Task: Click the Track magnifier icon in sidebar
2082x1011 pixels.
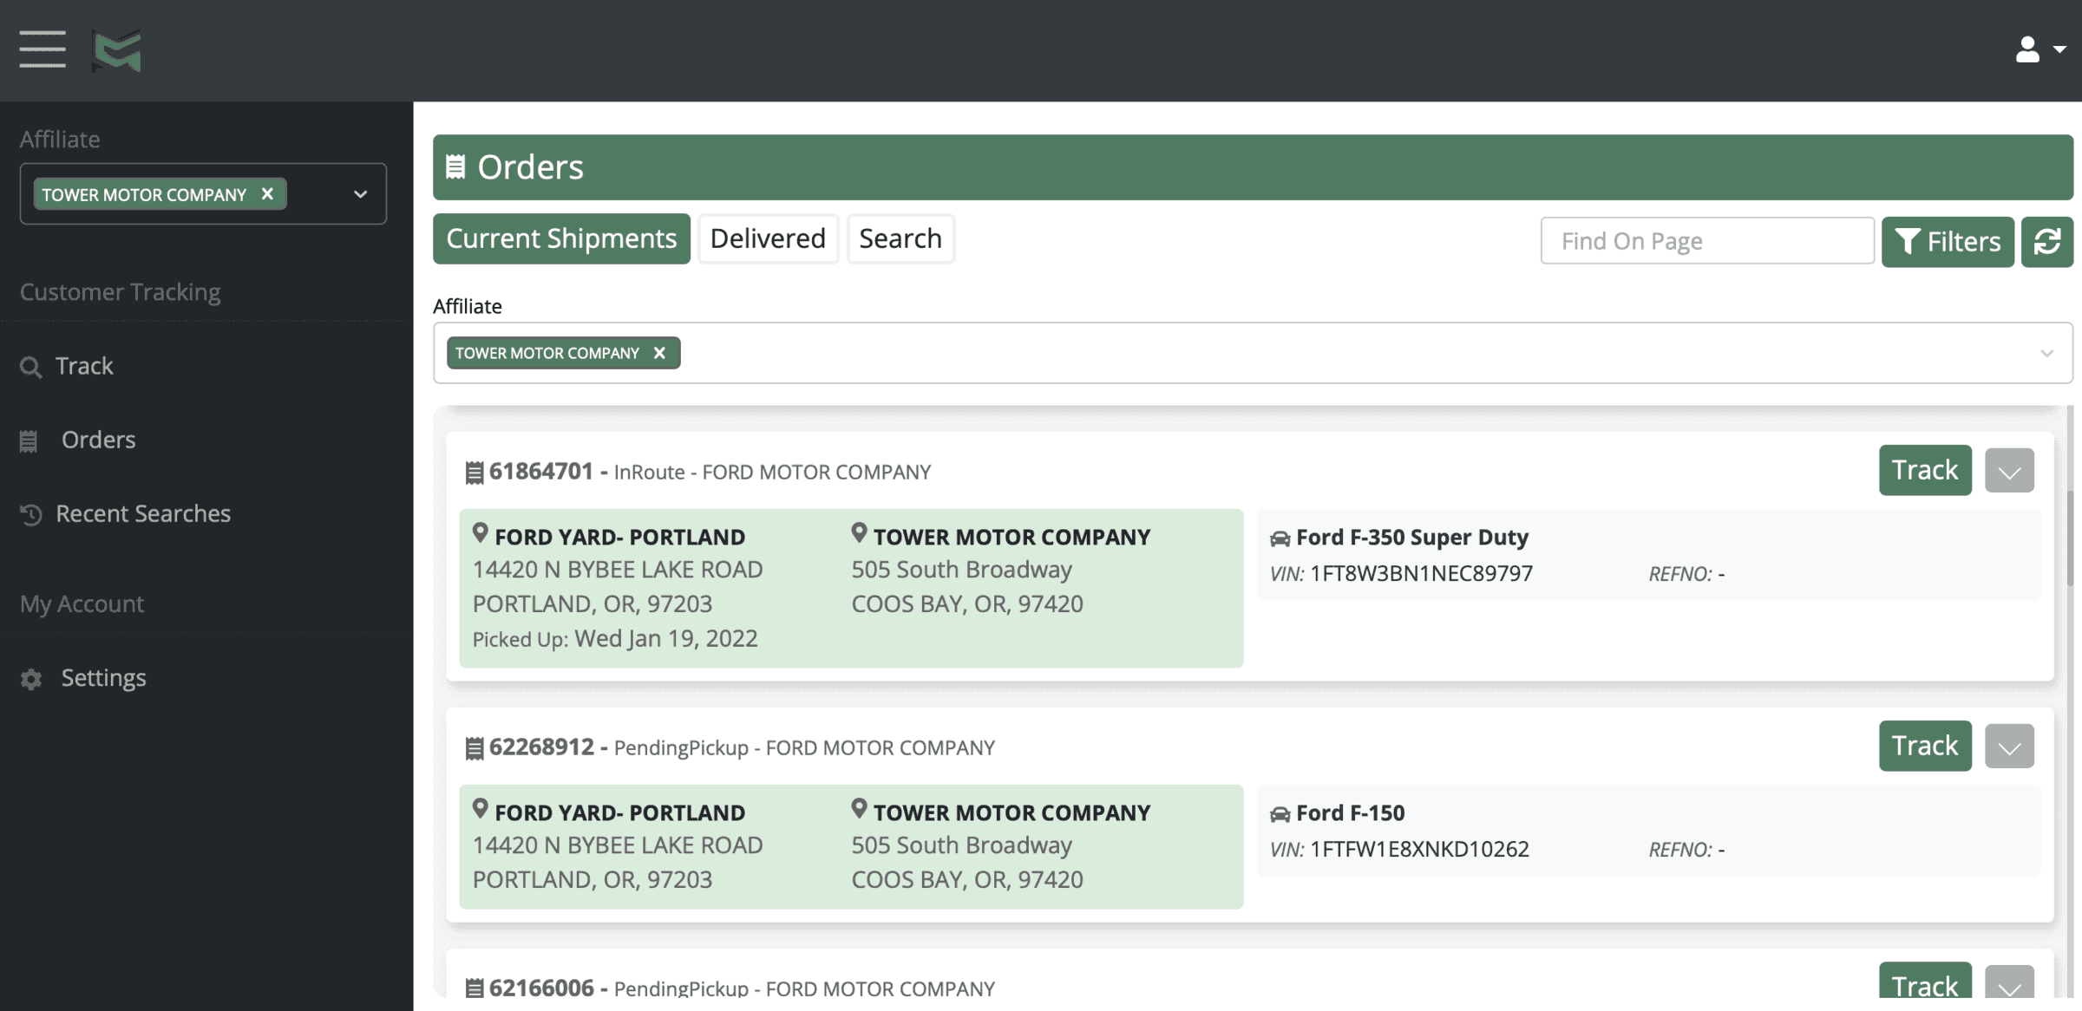Action: tap(30, 367)
